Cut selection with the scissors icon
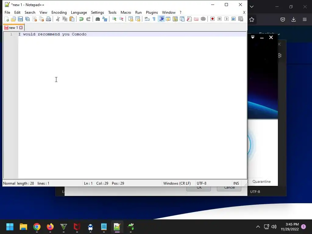312x234 pixels. pyautogui.click(x=58, y=19)
